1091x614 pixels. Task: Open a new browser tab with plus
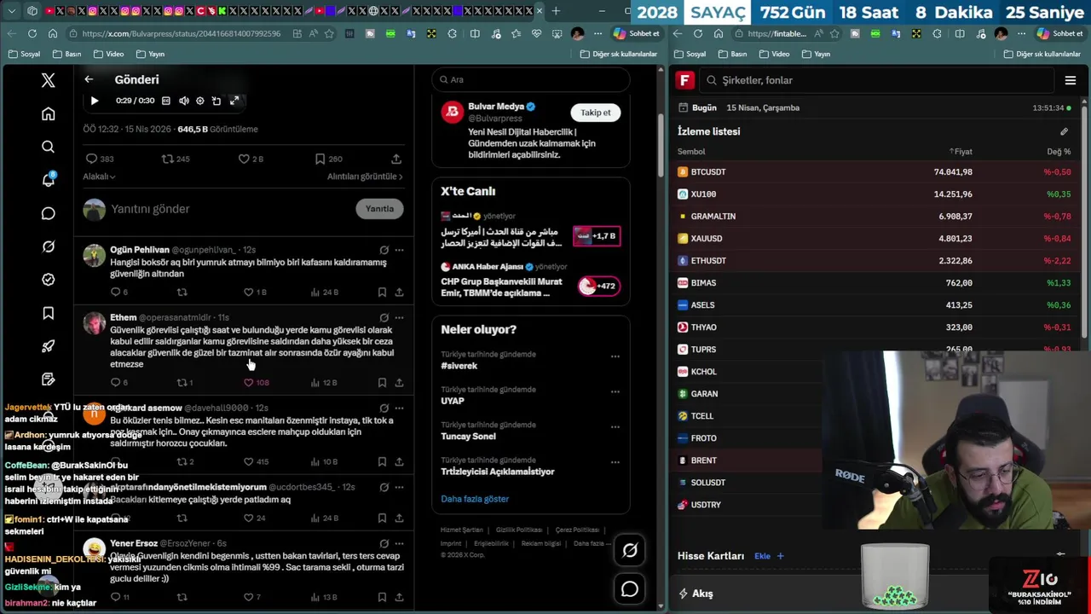click(x=556, y=11)
